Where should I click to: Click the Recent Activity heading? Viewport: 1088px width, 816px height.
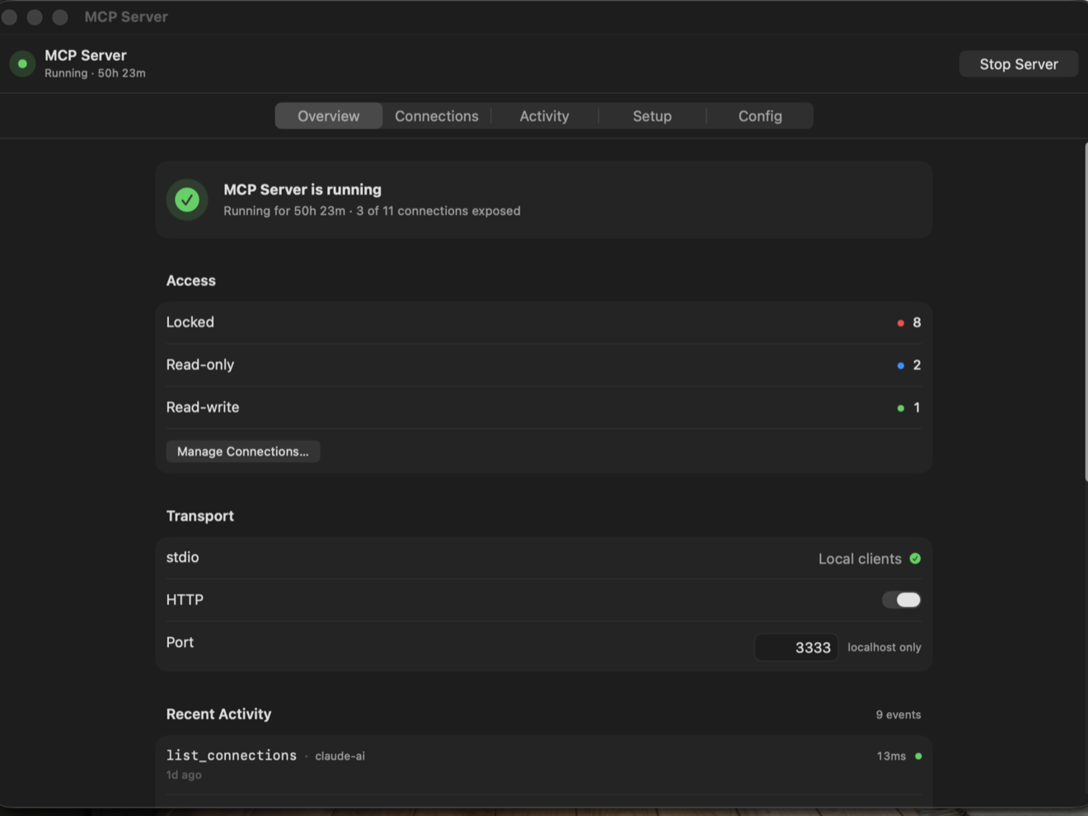coord(218,715)
